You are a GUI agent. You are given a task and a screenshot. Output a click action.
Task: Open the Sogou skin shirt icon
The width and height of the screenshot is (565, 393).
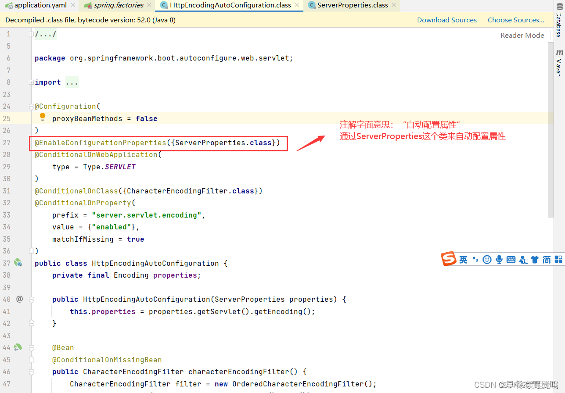[535, 260]
